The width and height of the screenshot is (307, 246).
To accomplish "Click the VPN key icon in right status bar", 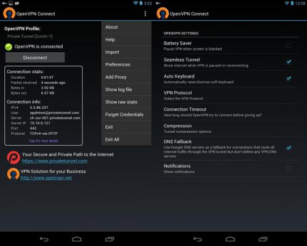I will [158, 3].
